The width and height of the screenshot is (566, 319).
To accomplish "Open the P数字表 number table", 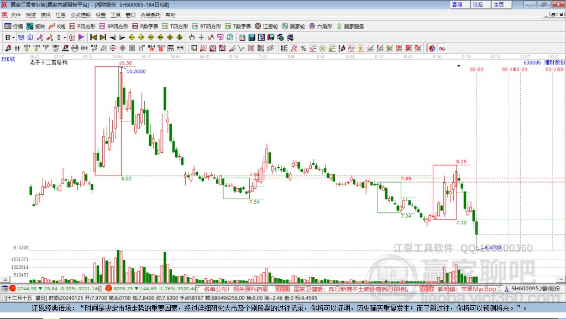I will [145, 26].
